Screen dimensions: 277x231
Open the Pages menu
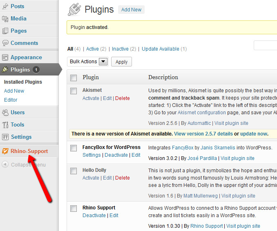[x=18, y=31]
